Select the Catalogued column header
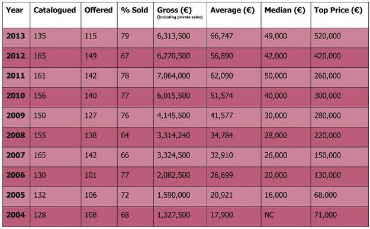 (x=54, y=10)
